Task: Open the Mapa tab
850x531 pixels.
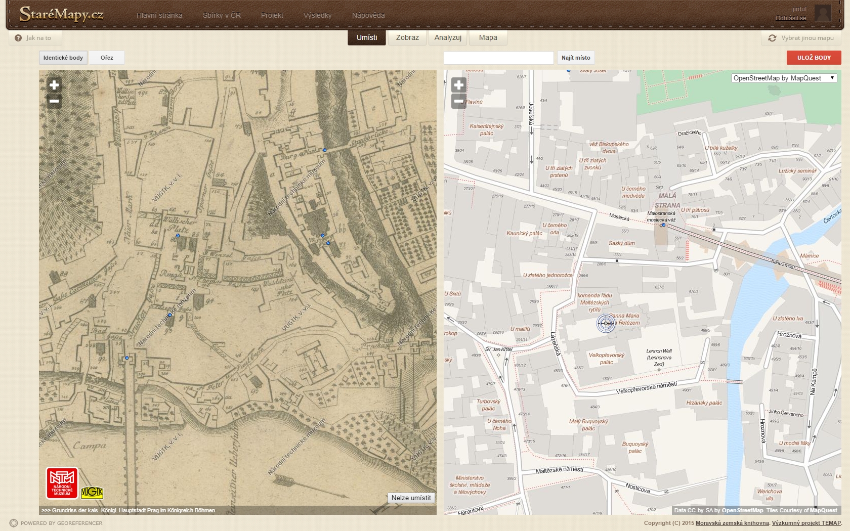Action: click(x=488, y=37)
